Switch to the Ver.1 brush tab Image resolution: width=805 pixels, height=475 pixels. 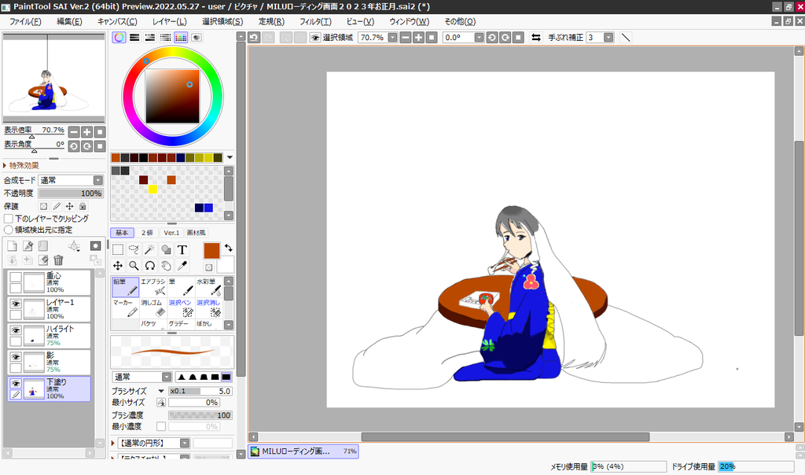[x=171, y=233]
